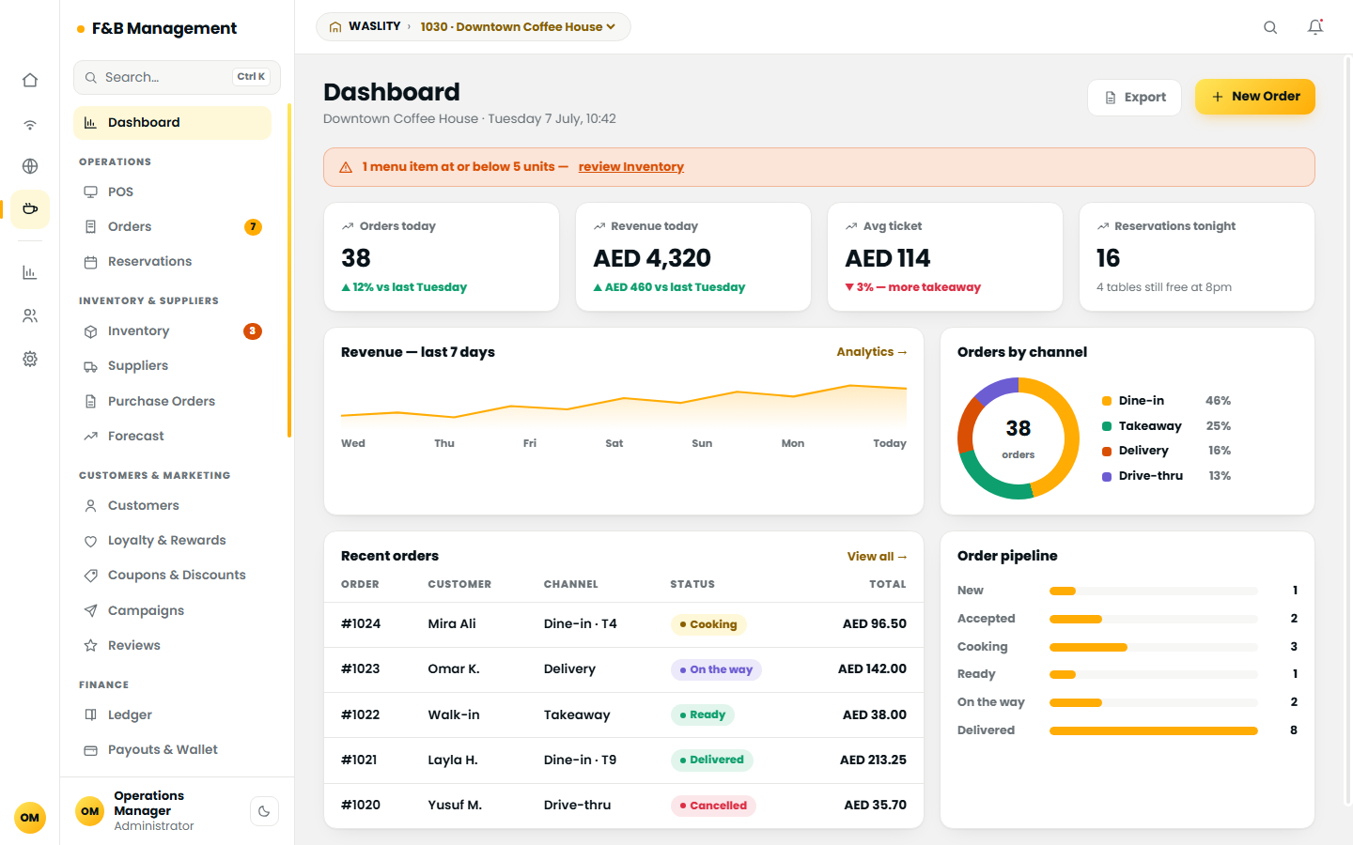Click the orders donut chart center

point(1019,438)
